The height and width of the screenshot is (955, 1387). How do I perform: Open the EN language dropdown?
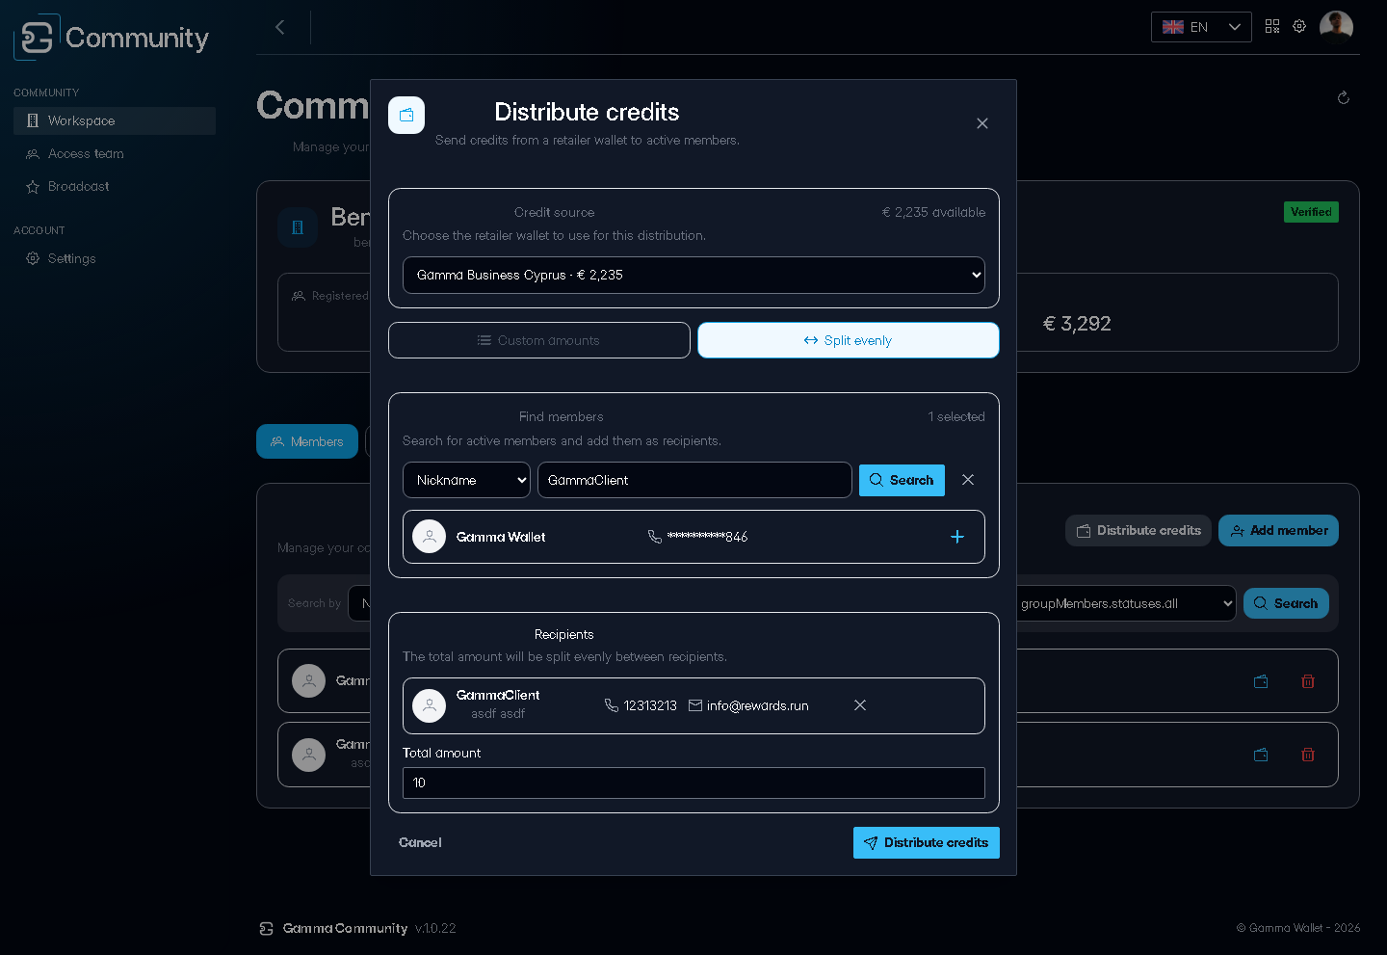tap(1201, 27)
